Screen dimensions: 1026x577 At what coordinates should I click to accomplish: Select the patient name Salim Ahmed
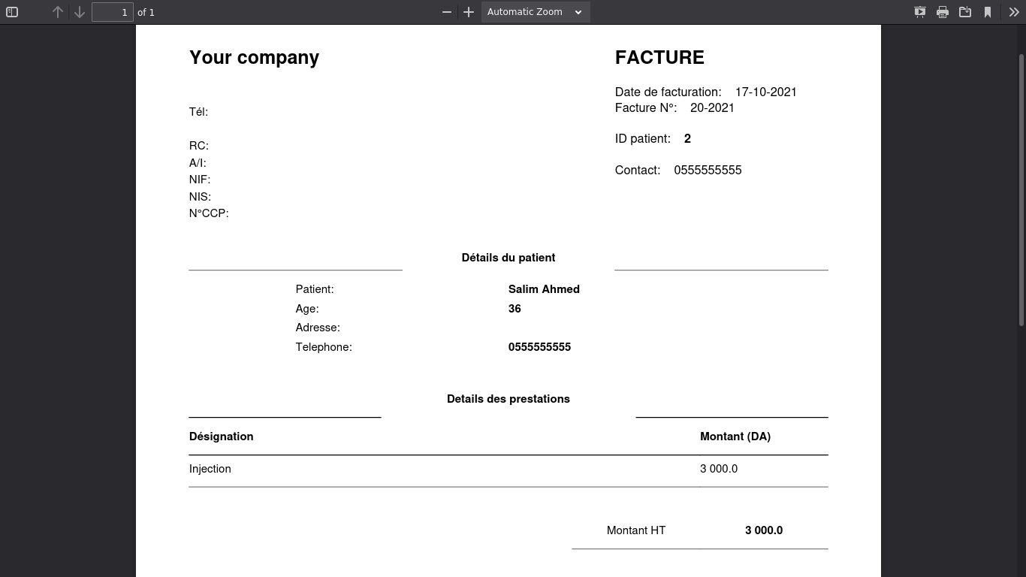[544, 289]
